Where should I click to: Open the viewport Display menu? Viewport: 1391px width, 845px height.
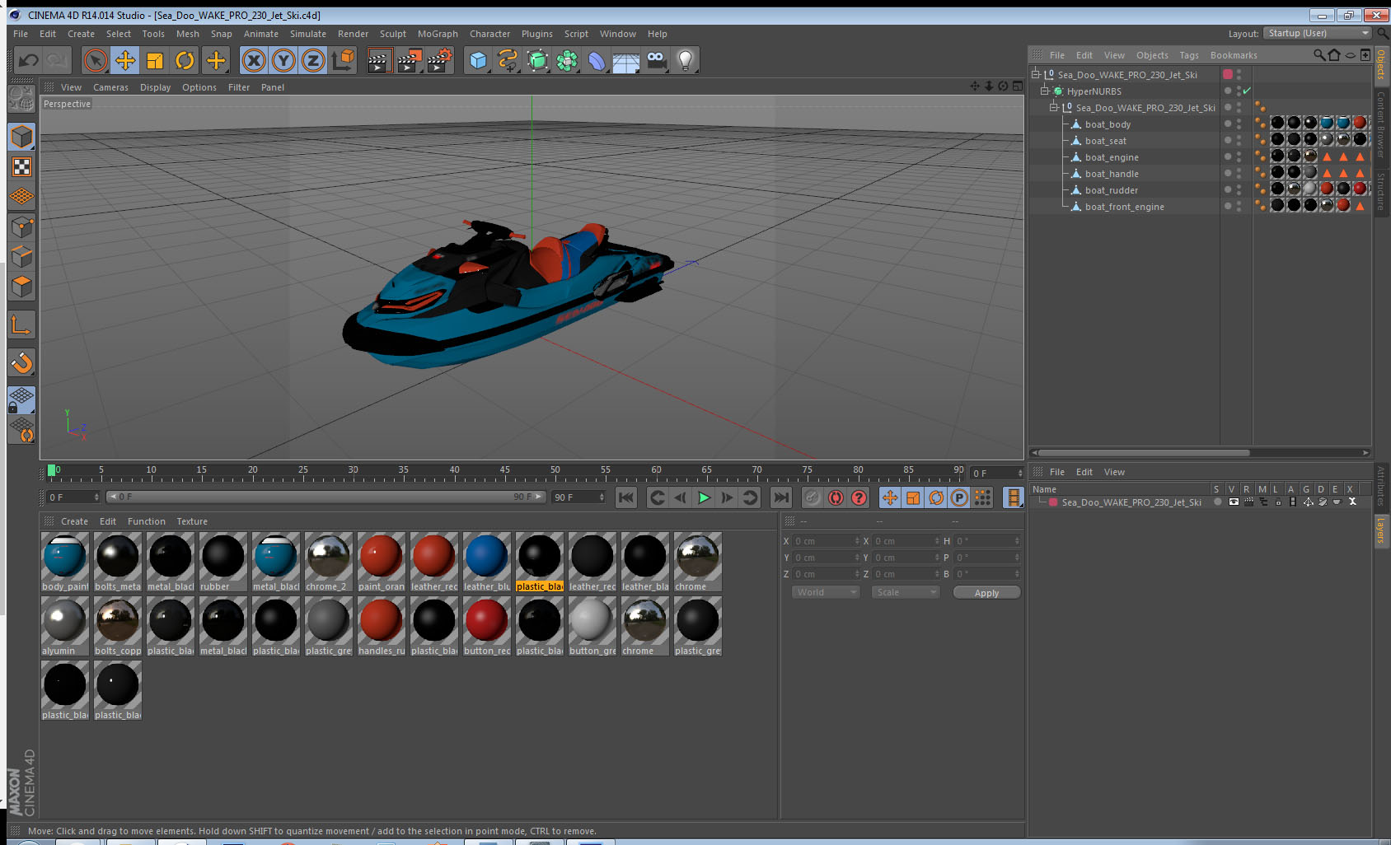click(155, 87)
